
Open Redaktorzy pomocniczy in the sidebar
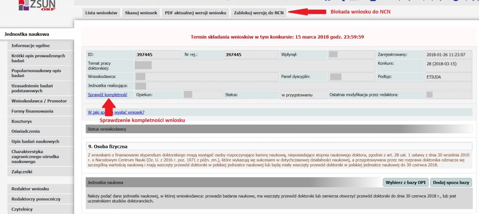tap(36, 199)
